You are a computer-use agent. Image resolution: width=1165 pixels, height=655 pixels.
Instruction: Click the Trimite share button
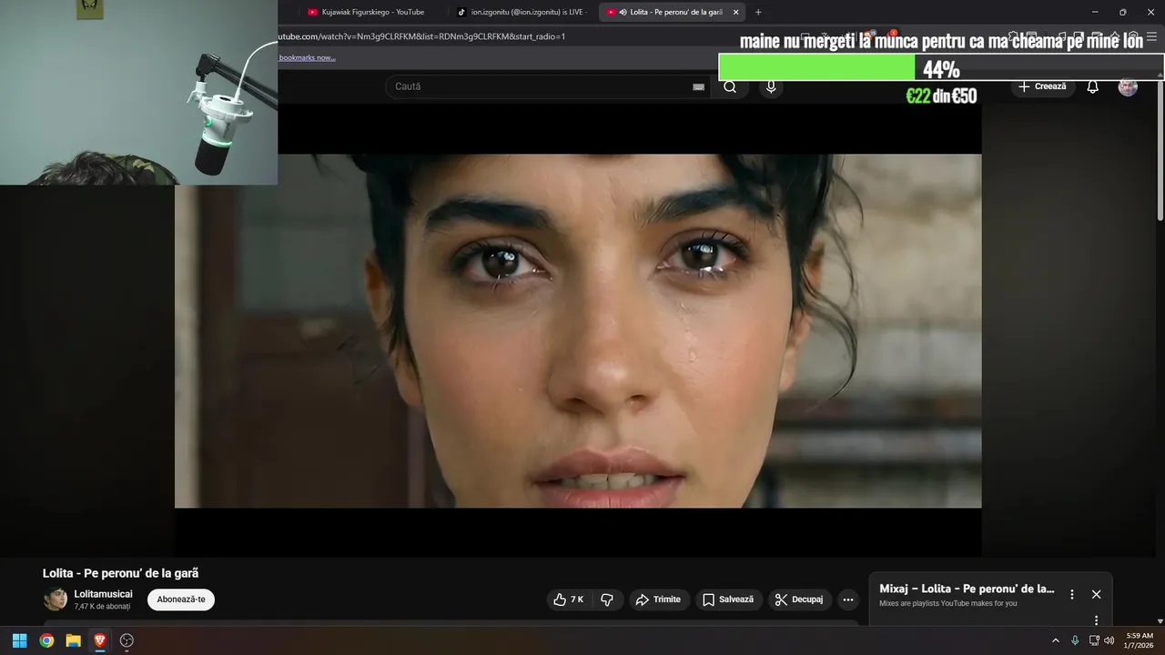(658, 600)
